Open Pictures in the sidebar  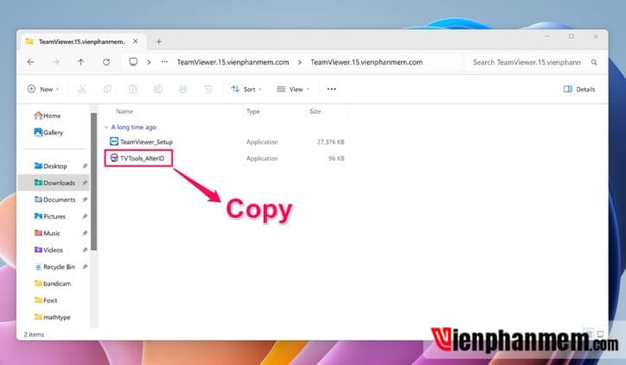(x=50, y=217)
